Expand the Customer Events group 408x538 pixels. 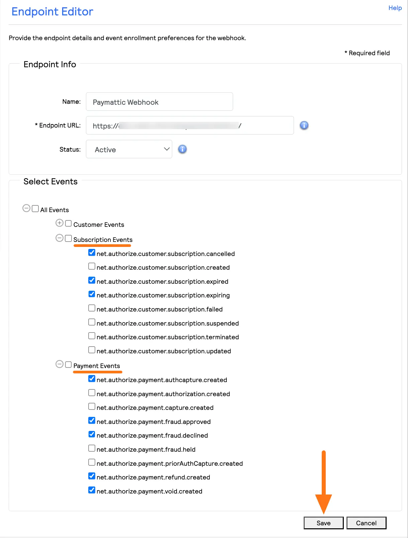60,223
